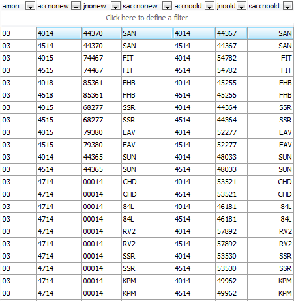Select jnoold cell 45255 in 4518 row
Screen dimensions: 294x301
click(x=231, y=95)
